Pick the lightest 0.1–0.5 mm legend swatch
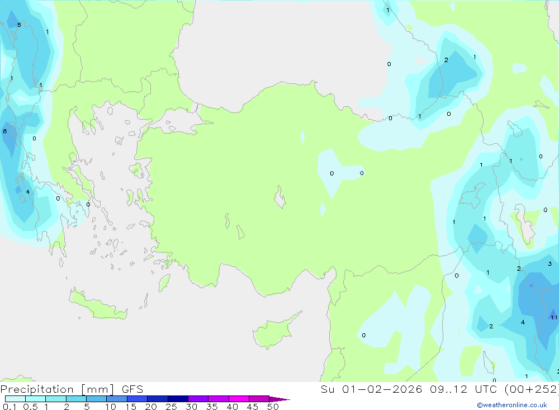Image resolution: width=559 pixels, height=410 pixels. 15,399
